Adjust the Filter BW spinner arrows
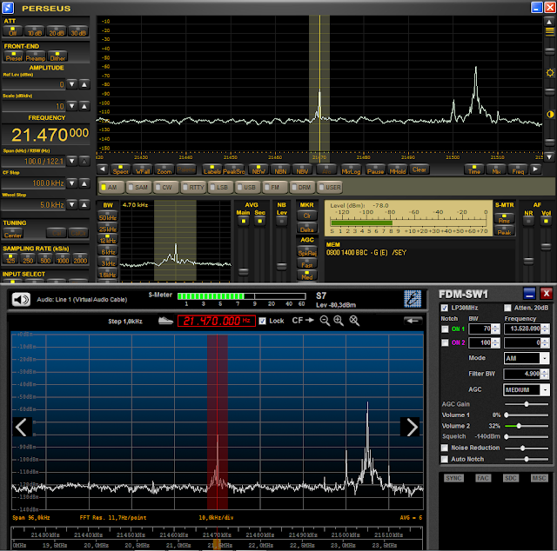557x551 pixels. tap(545, 374)
